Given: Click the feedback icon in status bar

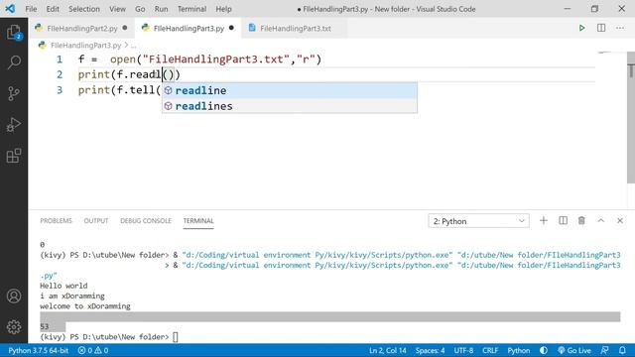Looking at the screenshot, I should coord(604,350).
